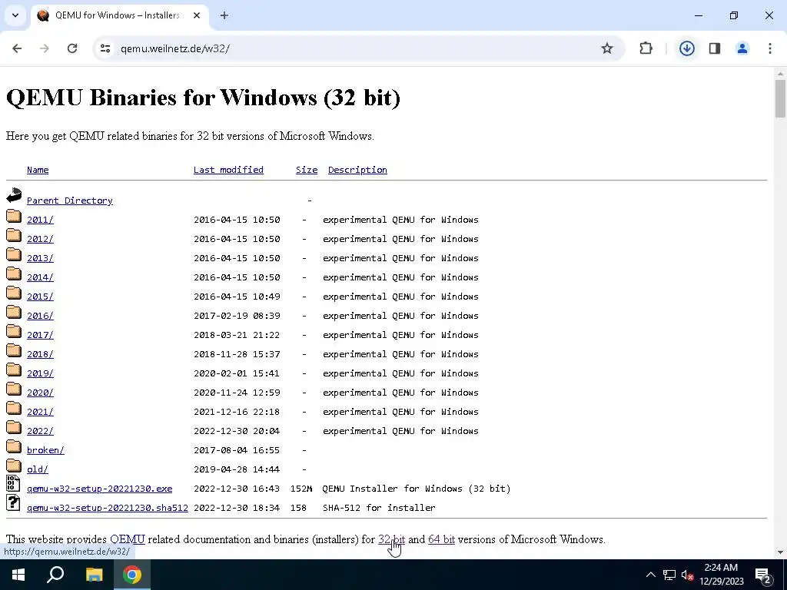This screenshot has width=787, height=590.
Task: Click the scrollbar down arrow
Action: pyautogui.click(x=780, y=553)
